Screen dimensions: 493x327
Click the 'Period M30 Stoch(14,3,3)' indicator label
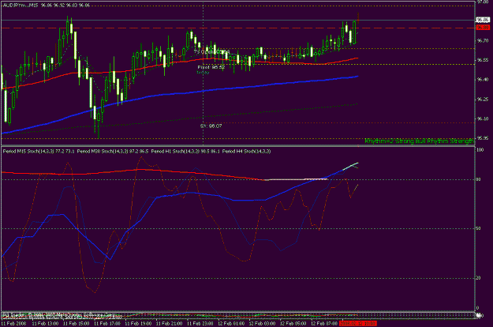tap(103, 152)
